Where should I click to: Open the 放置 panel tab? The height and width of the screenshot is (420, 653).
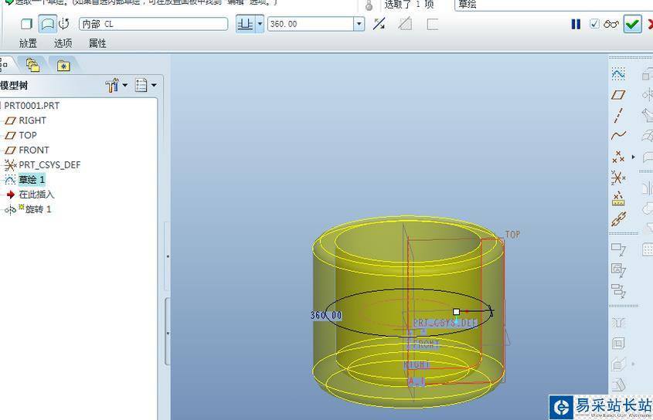click(x=28, y=43)
